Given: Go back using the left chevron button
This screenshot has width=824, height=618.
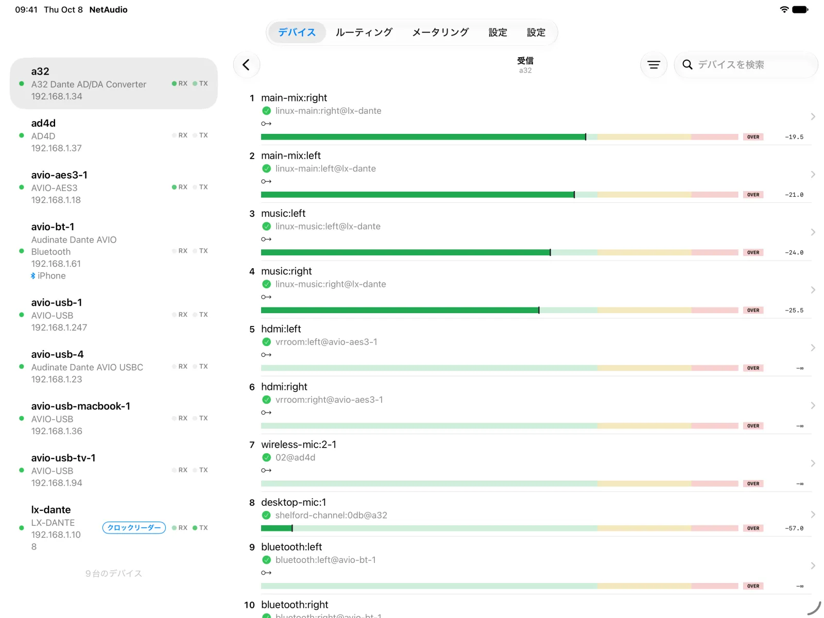Looking at the screenshot, I should (246, 65).
